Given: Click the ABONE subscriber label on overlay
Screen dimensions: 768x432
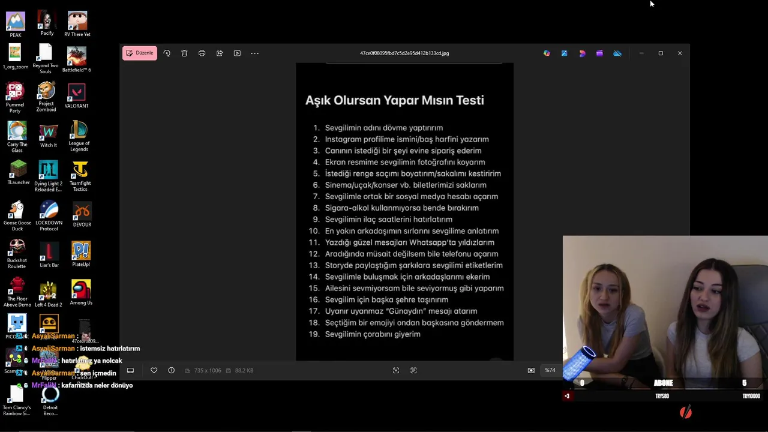Looking at the screenshot, I should pos(664,383).
